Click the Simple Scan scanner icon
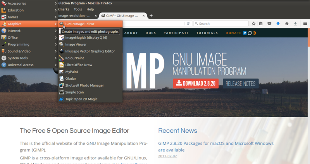This screenshot has height=164, width=310. (x=62, y=92)
